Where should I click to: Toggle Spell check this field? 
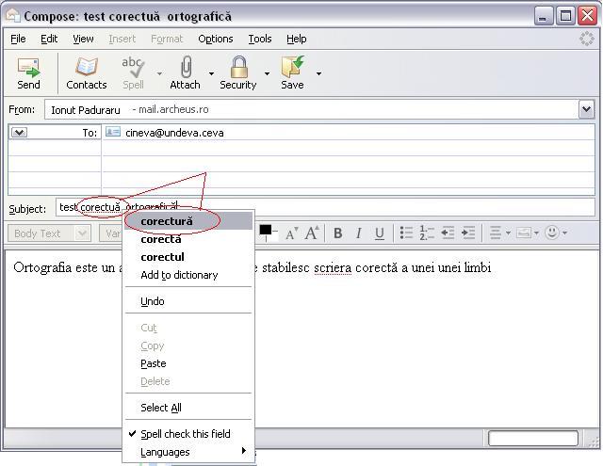pyautogui.click(x=188, y=434)
